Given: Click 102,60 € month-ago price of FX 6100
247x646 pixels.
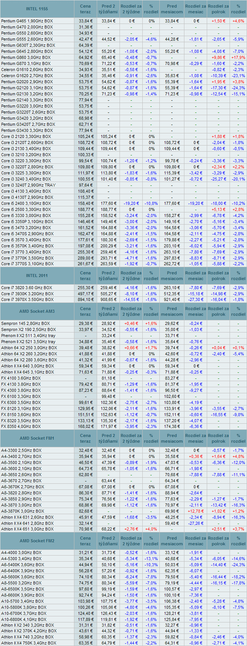Looking at the screenshot, I should pos(172,396).
